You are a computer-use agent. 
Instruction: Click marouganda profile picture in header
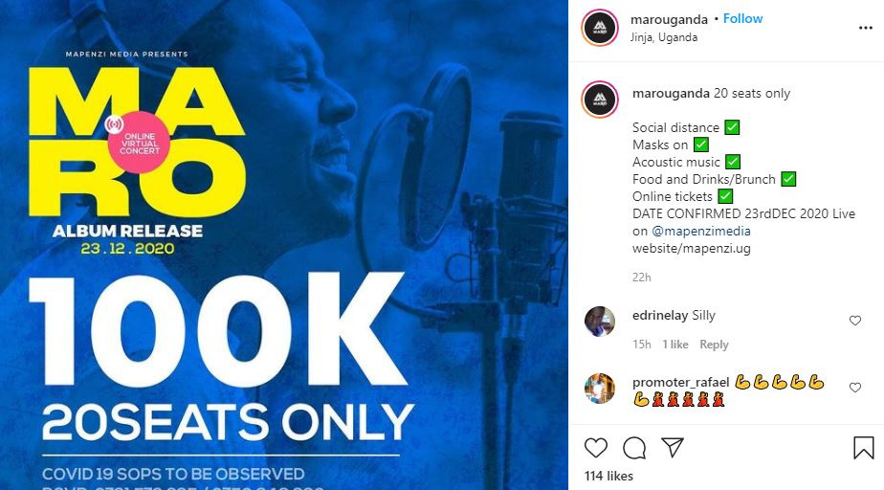(x=600, y=27)
